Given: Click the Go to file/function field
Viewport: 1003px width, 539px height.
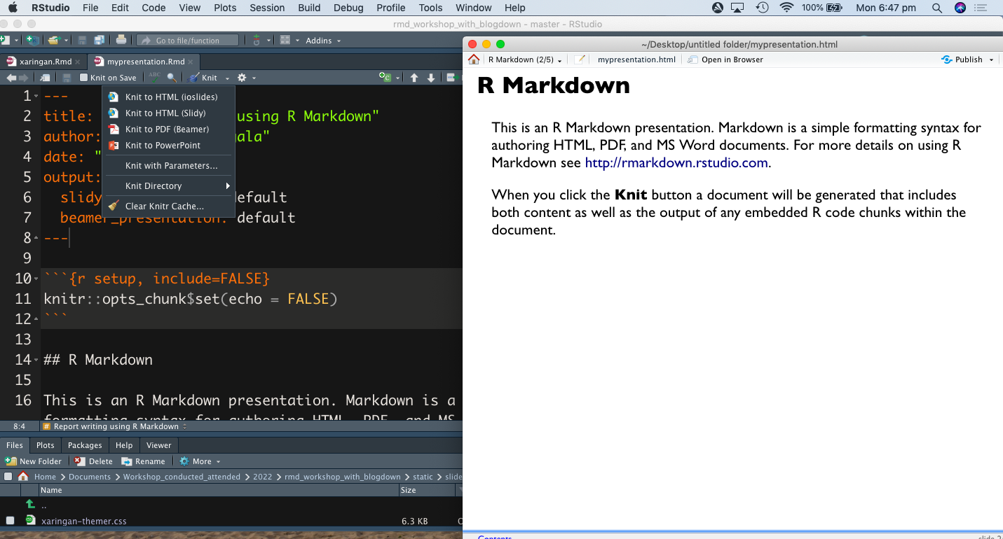Looking at the screenshot, I should tap(188, 41).
